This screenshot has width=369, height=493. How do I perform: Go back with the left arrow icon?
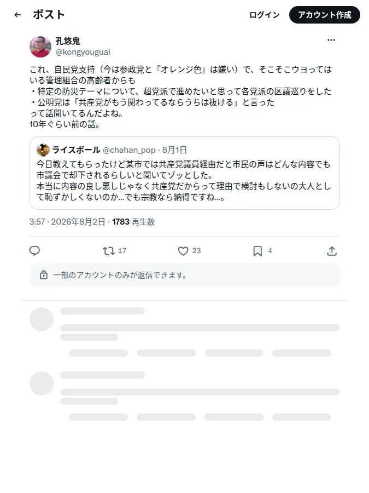(x=17, y=15)
